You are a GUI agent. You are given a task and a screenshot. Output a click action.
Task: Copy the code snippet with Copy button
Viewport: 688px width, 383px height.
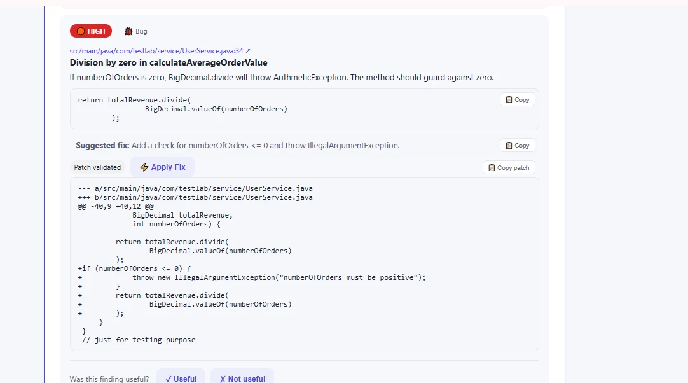(x=518, y=100)
